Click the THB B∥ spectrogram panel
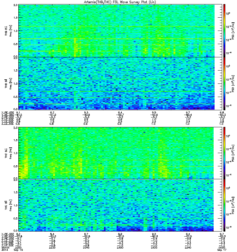The width and height of the screenshot is (237, 252). tap(117, 83)
